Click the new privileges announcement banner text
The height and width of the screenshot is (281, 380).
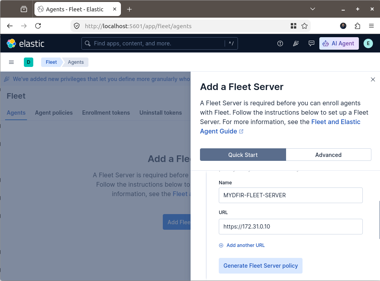click(x=101, y=79)
